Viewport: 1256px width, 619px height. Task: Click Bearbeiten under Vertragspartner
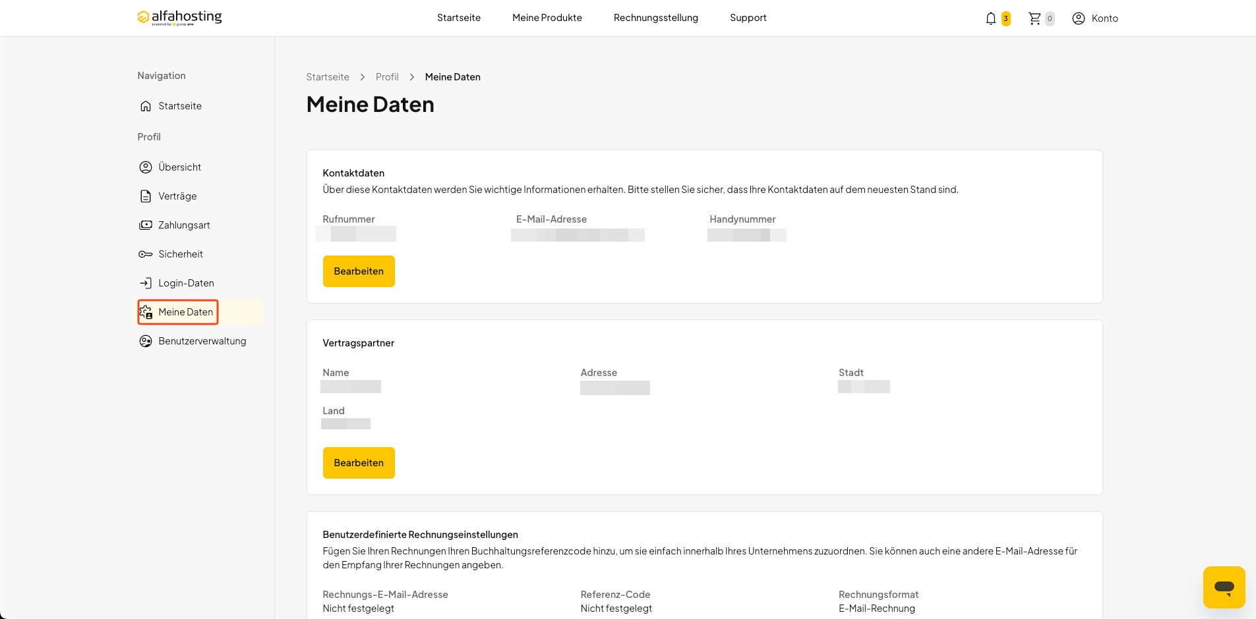[359, 463]
